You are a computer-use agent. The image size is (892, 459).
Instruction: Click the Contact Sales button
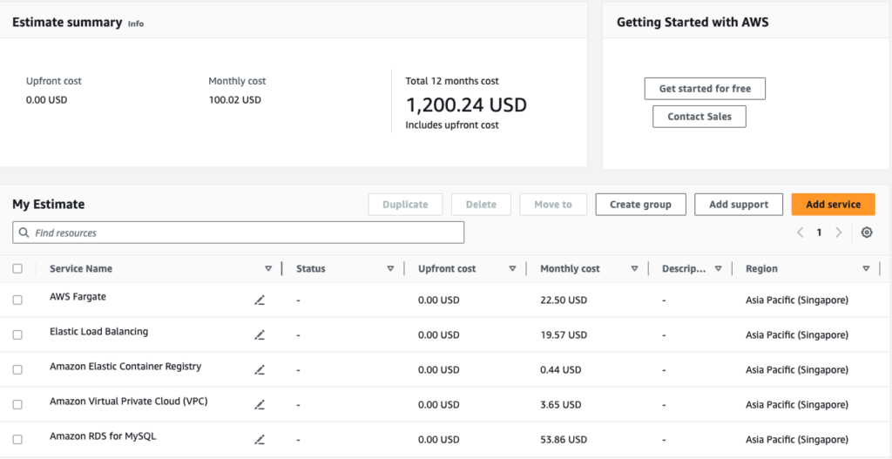click(699, 117)
